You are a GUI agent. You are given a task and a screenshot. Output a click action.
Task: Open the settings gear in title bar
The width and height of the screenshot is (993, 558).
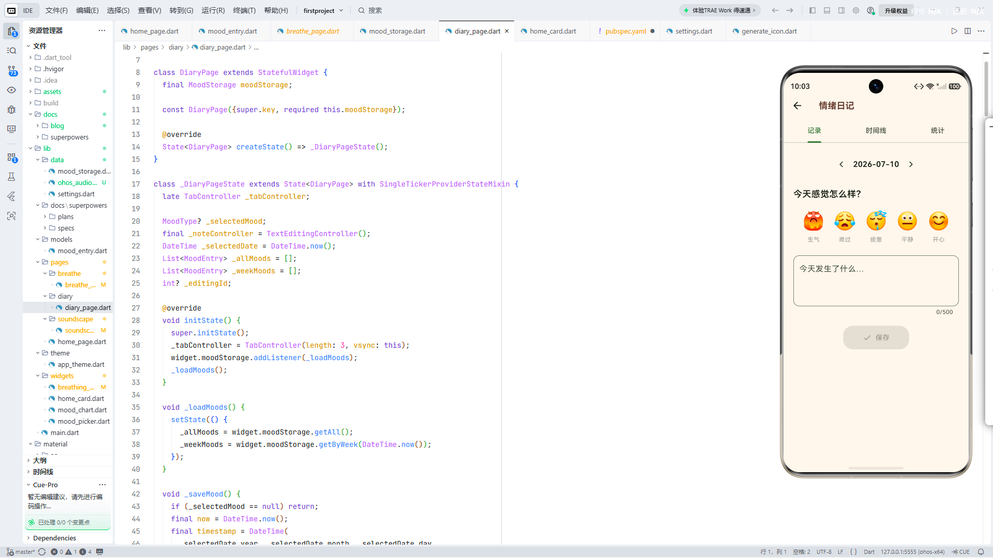click(856, 10)
